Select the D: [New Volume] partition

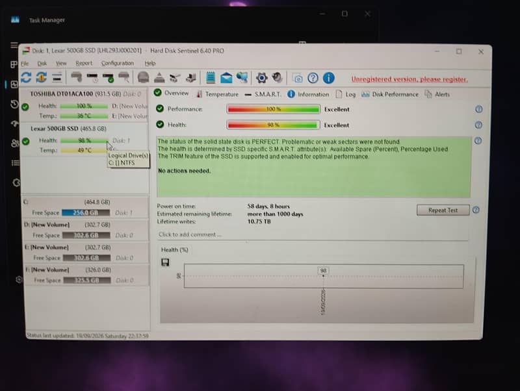coord(86,230)
